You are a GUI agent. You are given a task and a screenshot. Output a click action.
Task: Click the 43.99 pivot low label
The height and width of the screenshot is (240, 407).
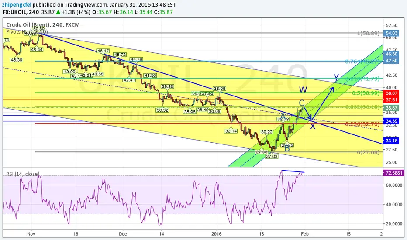pyautogui.click(x=69, y=72)
